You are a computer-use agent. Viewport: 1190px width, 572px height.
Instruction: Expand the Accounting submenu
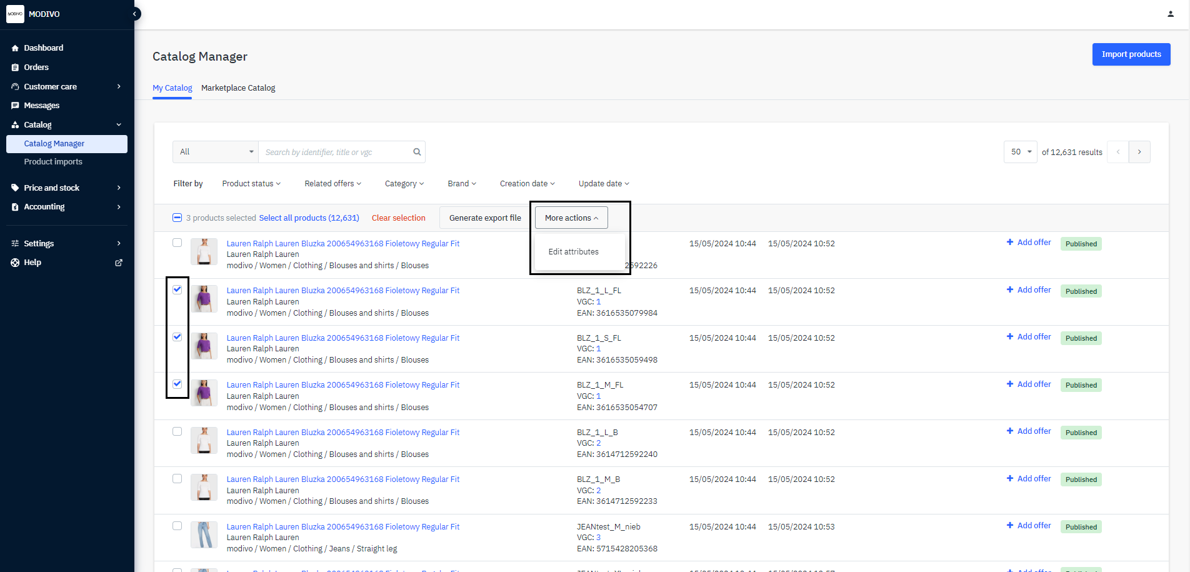pyautogui.click(x=119, y=207)
